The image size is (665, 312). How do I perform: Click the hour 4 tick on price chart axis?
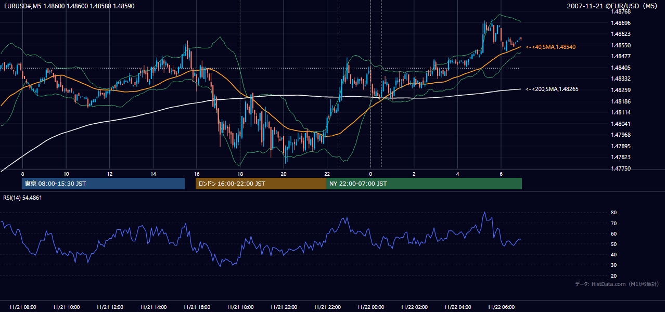pyautogui.click(x=457, y=173)
